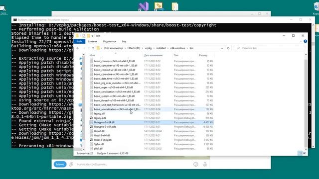Click installed in breadcrumb path
The image size is (319, 179).
[x=161, y=48]
